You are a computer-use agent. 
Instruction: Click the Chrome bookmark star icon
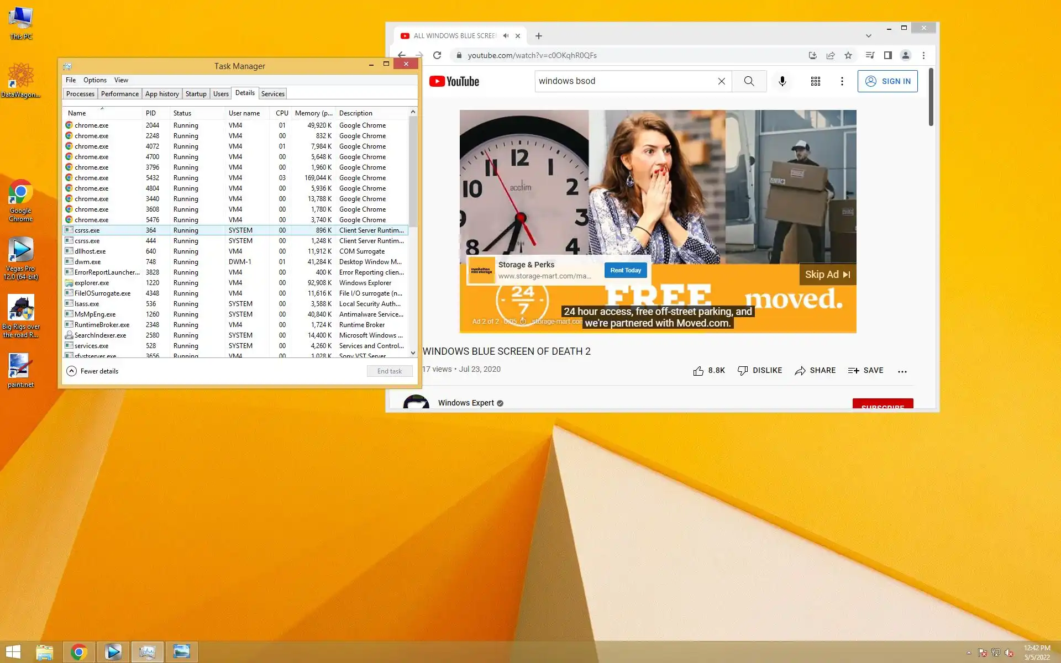click(x=848, y=55)
